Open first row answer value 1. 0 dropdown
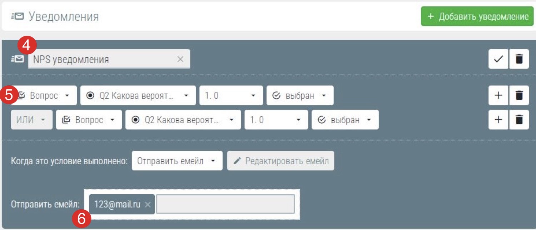The height and width of the screenshot is (230, 536). coord(231,96)
